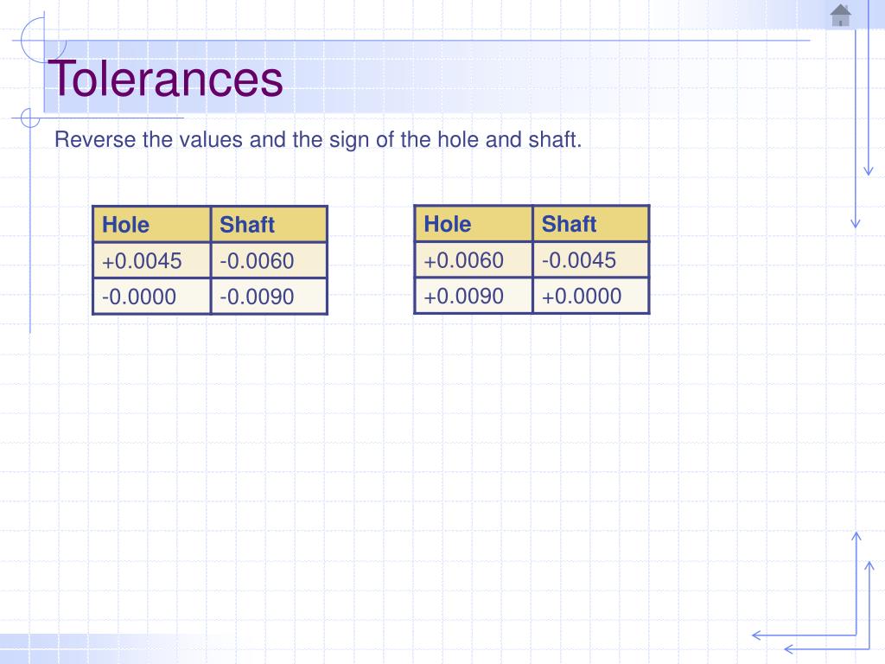
Task: Select the left table's Shaft header
Action: coord(269,224)
